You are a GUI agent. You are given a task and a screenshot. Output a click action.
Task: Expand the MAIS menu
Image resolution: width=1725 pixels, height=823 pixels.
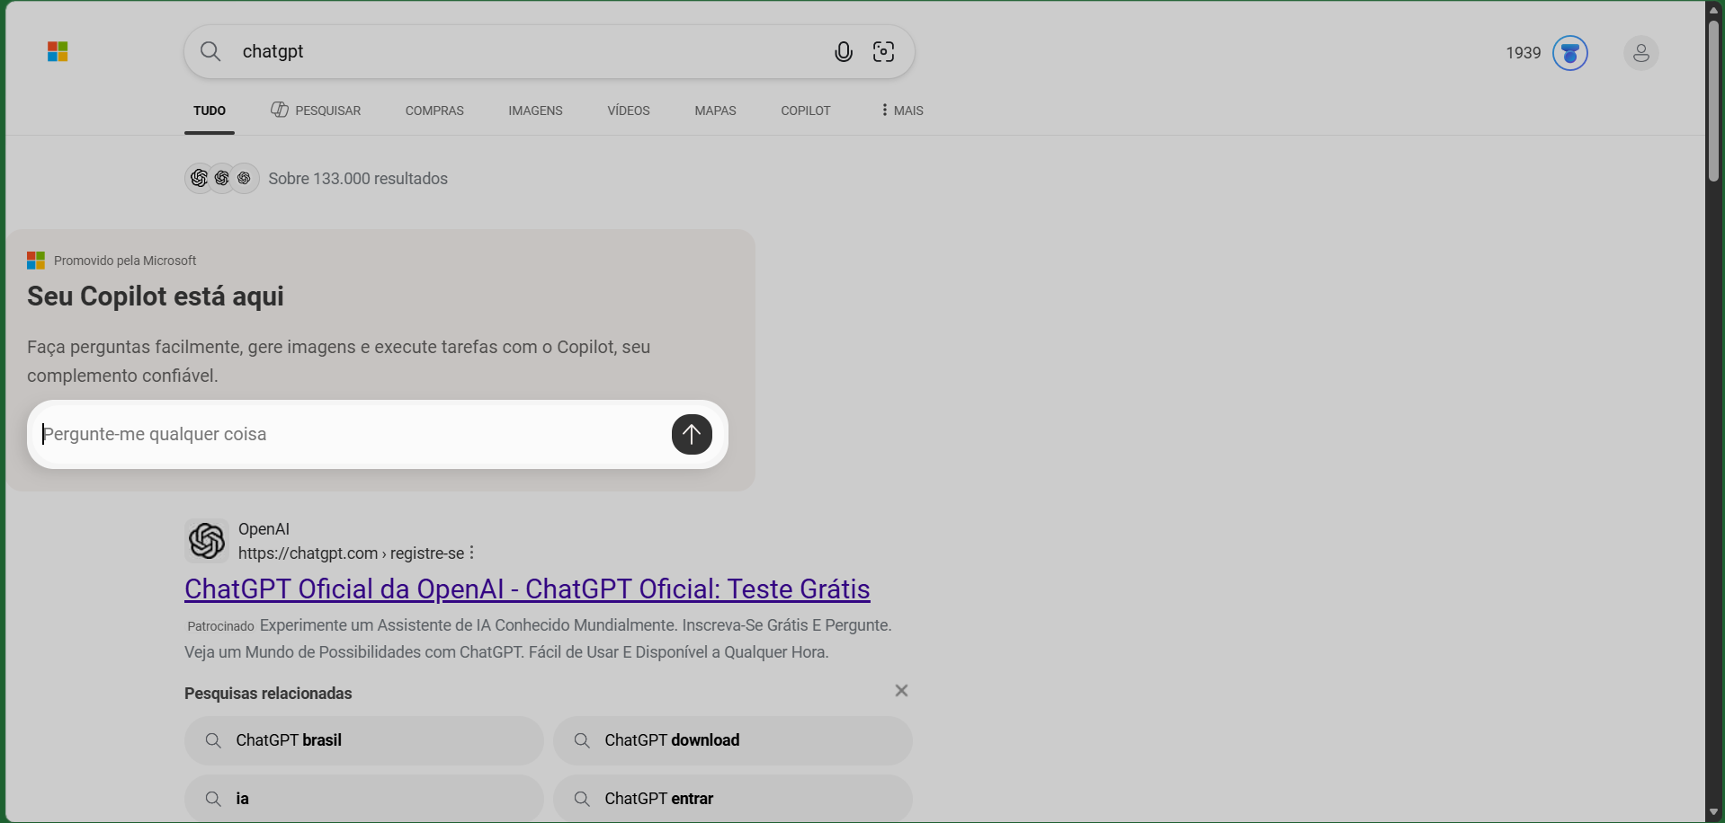[x=902, y=111]
